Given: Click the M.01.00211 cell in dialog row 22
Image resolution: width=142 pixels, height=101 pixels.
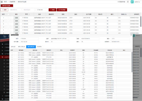Looking at the screenshot, I should pos(21,98).
